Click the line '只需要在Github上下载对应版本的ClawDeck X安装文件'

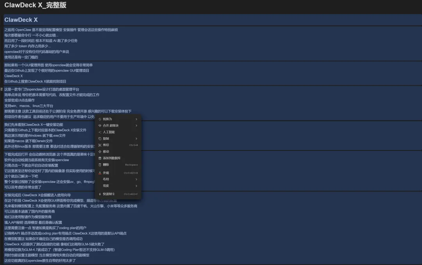click(x=45, y=130)
